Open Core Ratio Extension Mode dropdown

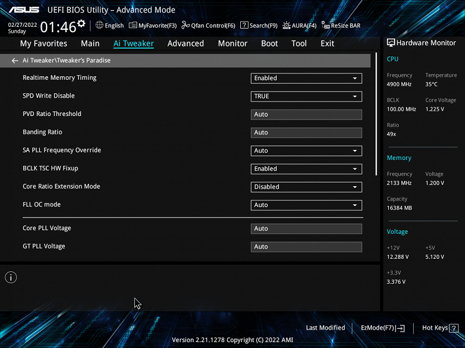(306, 187)
